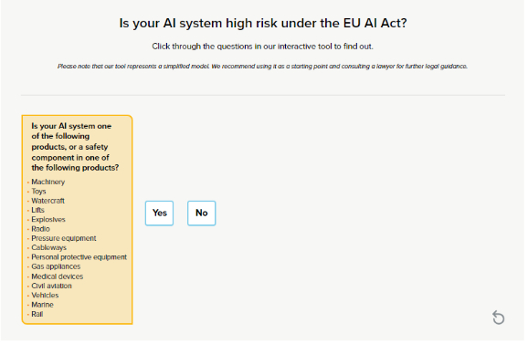Select Medical devices list item
528x344 pixels.
58,276
